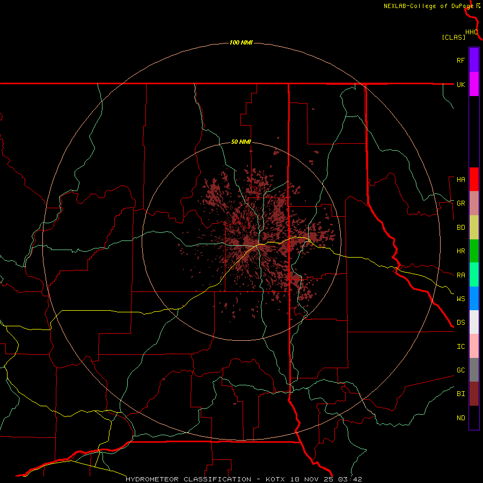Click the HHC product code text
Screen dimensions: 483x483
pyautogui.click(x=471, y=32)
